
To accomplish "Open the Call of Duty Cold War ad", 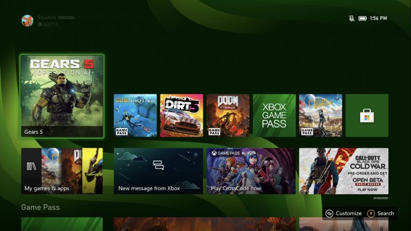I will [344, 171].
